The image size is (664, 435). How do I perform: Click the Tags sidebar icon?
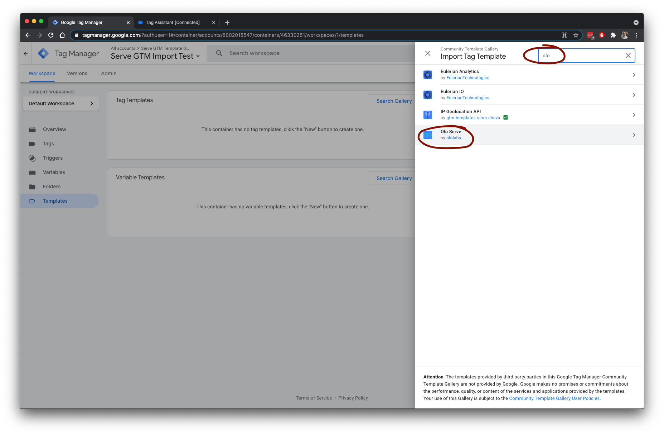click(x=32, y=144)
